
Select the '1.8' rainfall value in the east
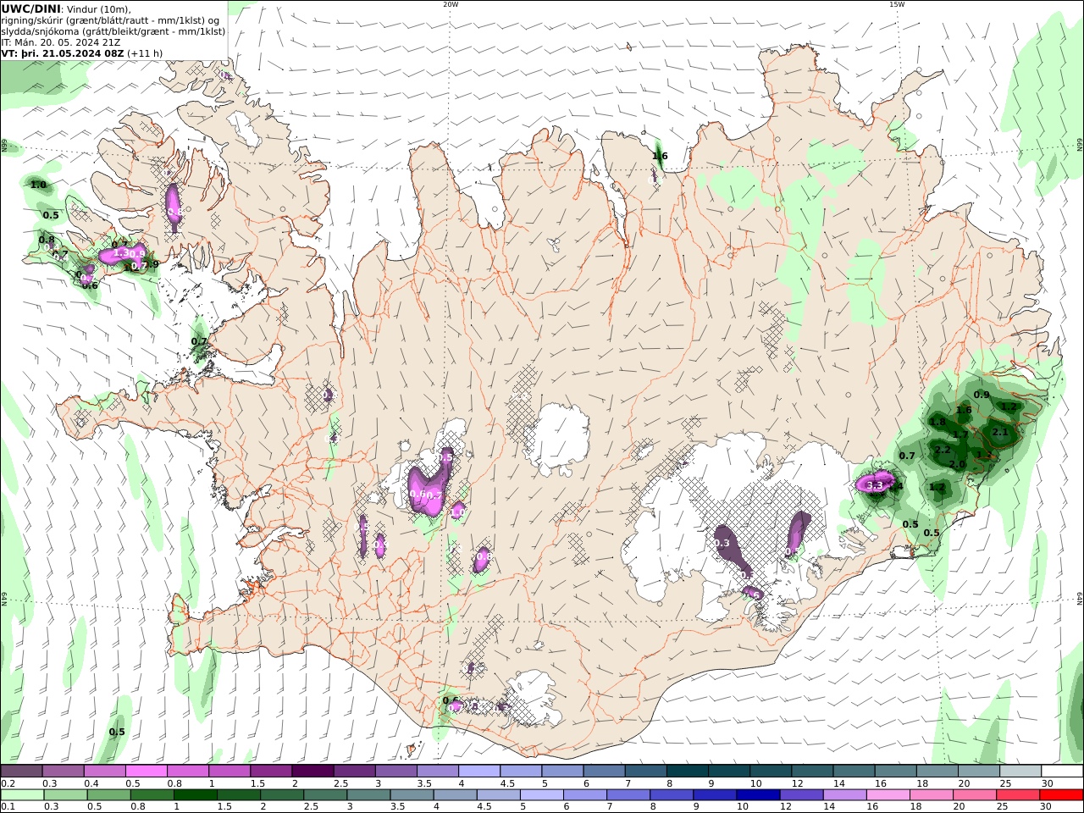[937, 422]
